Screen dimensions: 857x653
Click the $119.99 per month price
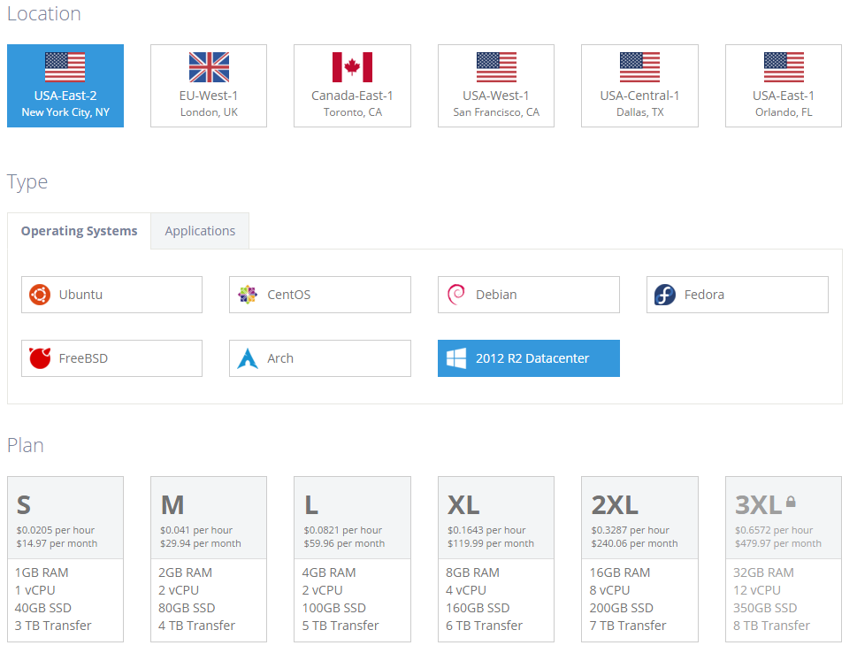[491, 543]
